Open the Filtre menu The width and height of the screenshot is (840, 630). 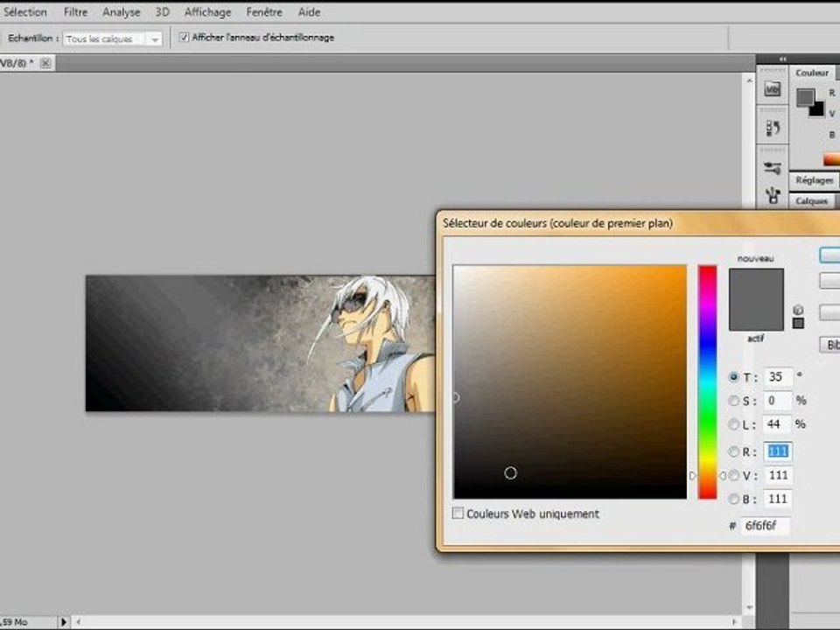[x=75, y=11]
